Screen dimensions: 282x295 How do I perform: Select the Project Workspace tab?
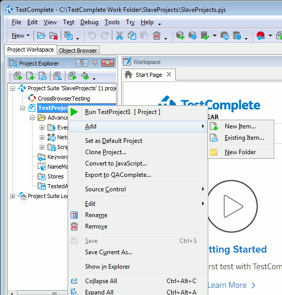tap(30, 50)
